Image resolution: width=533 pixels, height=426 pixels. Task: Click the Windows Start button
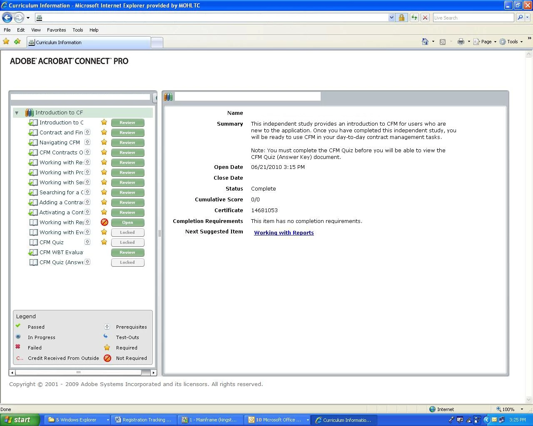(x=20, y=420)
